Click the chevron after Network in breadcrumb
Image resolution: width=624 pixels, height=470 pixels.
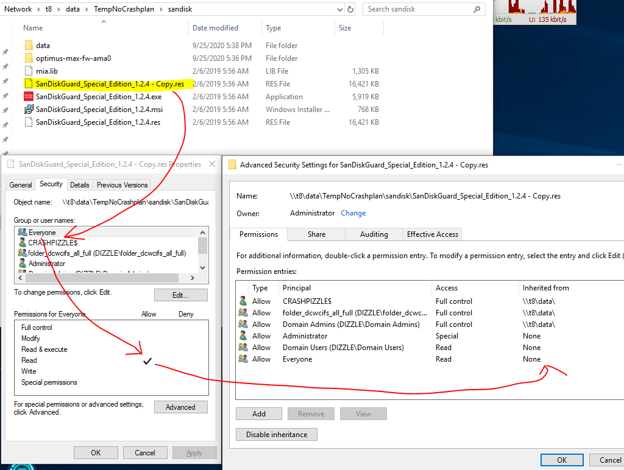[38, 9]
